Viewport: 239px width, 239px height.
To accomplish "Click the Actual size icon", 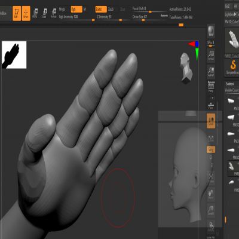I will (x=211, y=56).
